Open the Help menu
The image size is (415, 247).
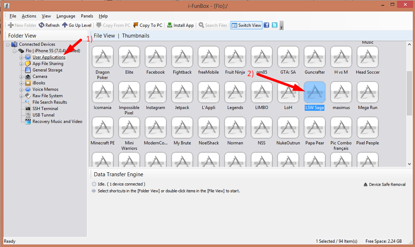click(x=103, y=16)
